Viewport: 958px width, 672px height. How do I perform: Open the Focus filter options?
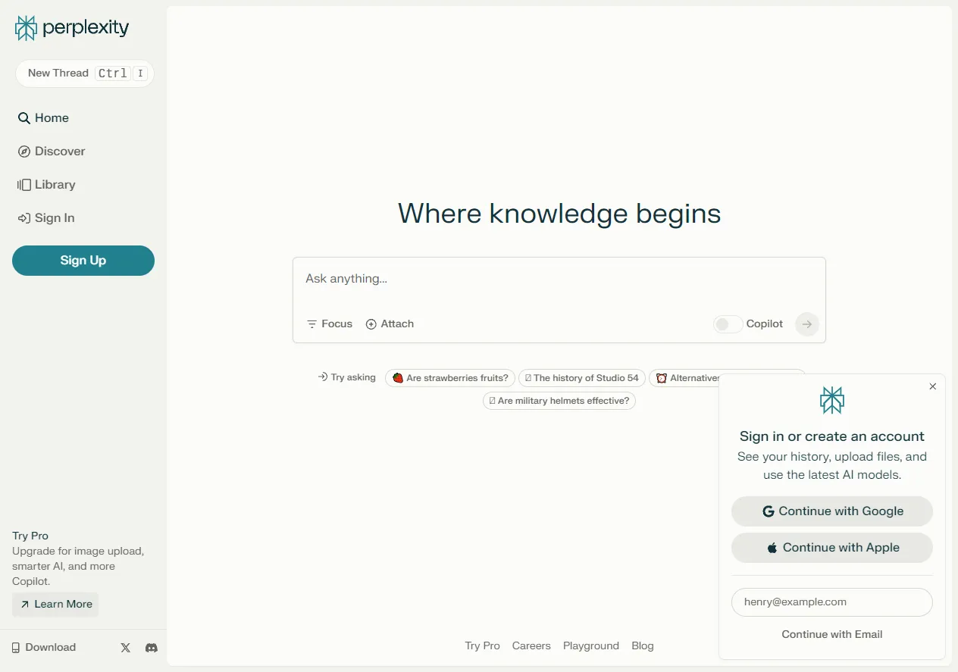coord(330,324)
